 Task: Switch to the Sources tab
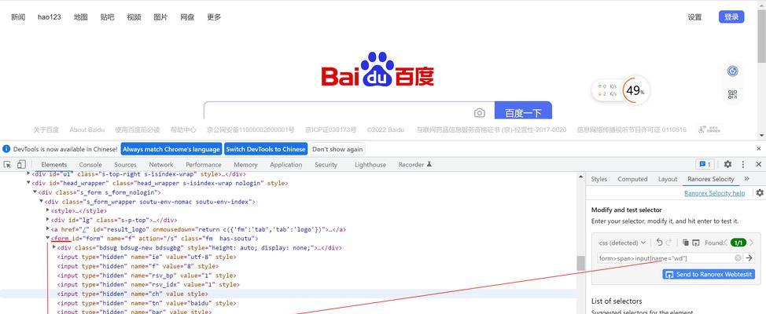[x=125, y=165]
